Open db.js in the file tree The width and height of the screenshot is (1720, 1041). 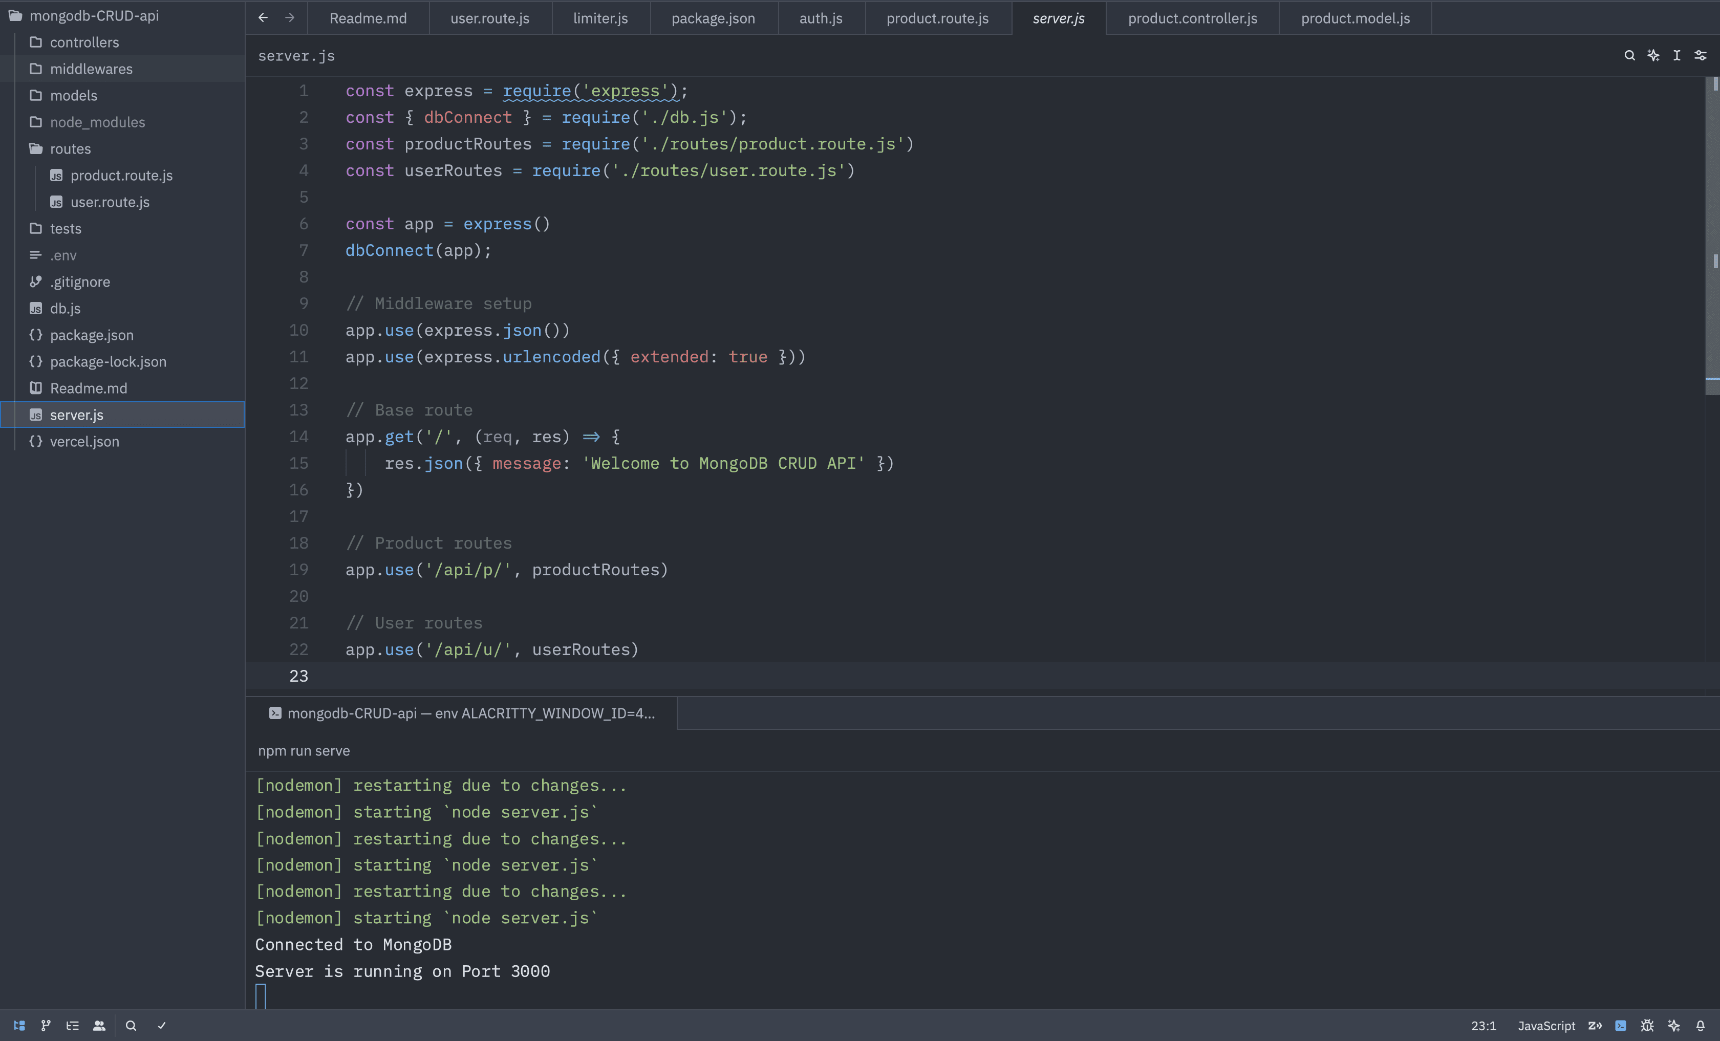122,308
